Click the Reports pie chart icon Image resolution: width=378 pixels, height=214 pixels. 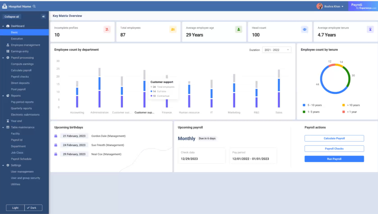coord(8,96)
